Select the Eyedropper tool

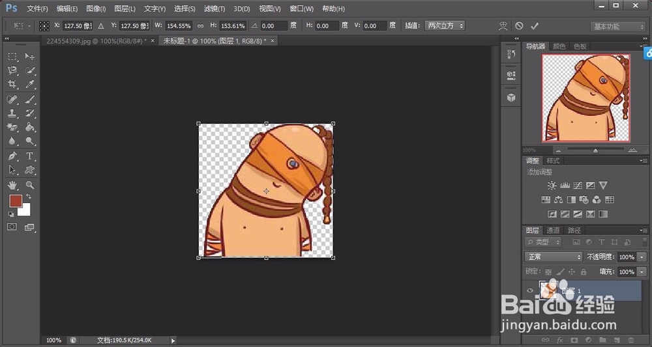click(29, 84)
